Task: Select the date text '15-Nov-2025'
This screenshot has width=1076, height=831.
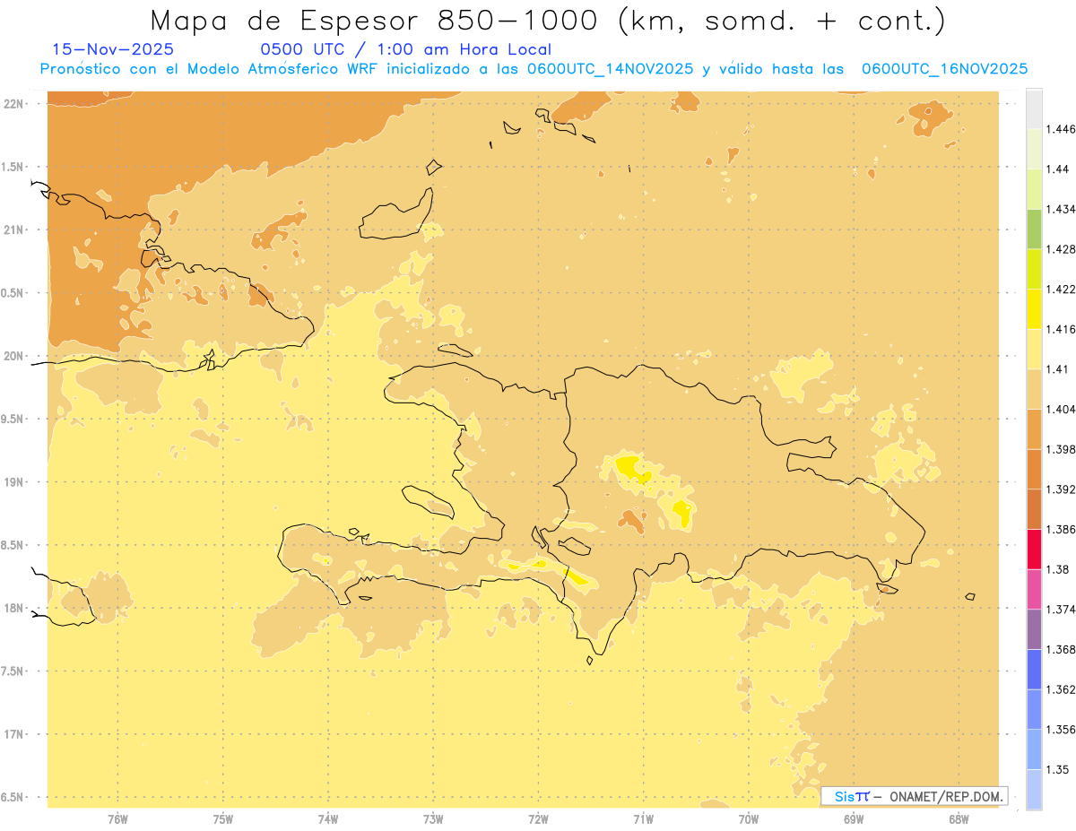Action: [113, 49]
